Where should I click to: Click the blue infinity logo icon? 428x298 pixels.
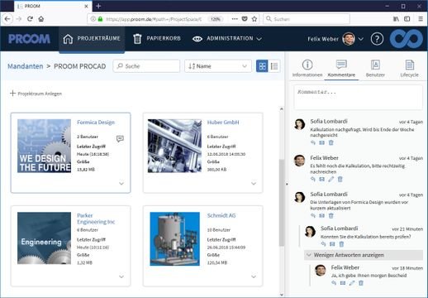[407, 39]
